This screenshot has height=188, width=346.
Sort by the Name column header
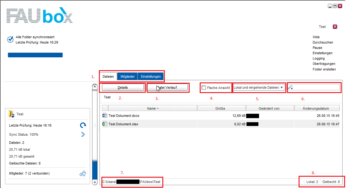(x=153, y=108)
